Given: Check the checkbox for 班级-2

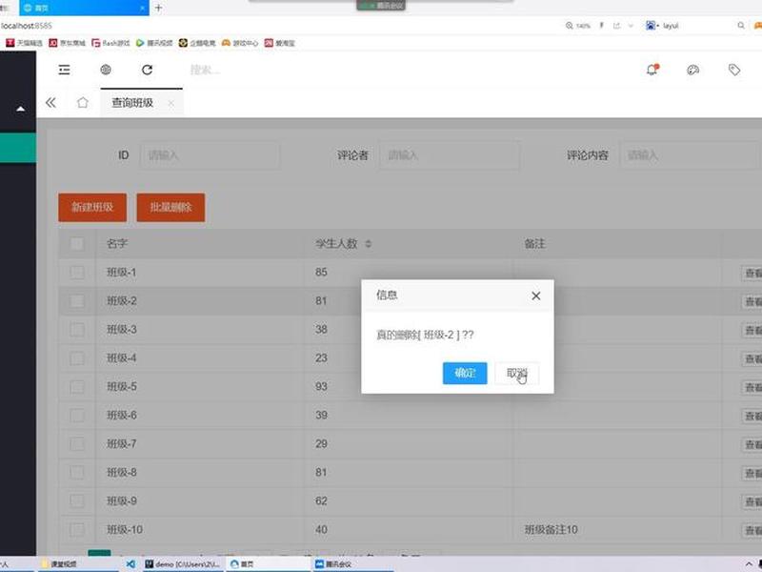Looking at the screenshot, I should tap(77, 301).
